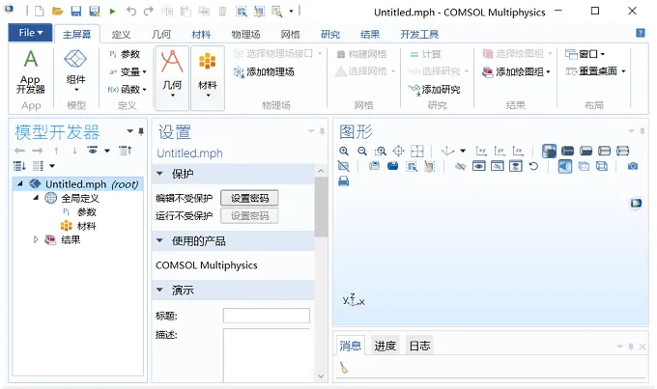
Task: Click the help question mark icon
Action: pos(641,33)
